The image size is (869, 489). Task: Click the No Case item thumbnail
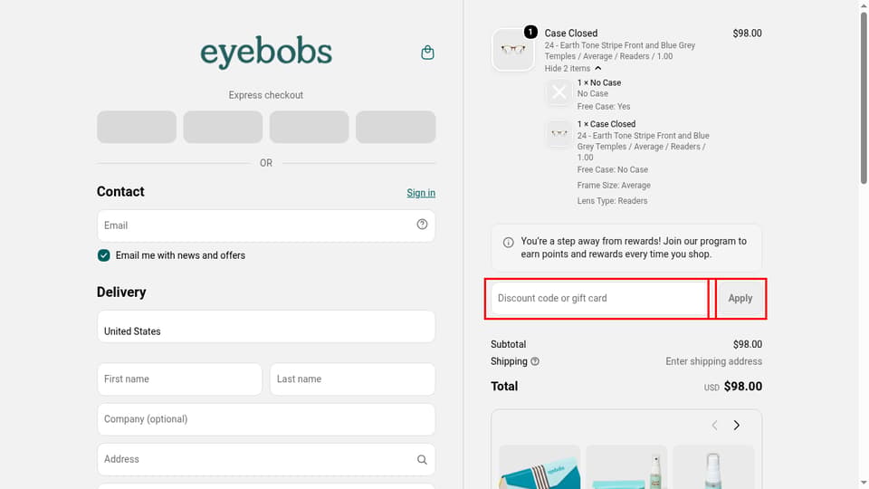click(559, 92)
